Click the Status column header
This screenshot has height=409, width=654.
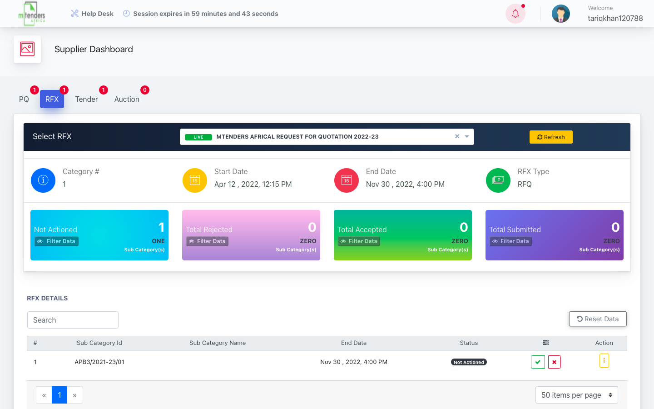pyautogui.click(x=469, y=343)
